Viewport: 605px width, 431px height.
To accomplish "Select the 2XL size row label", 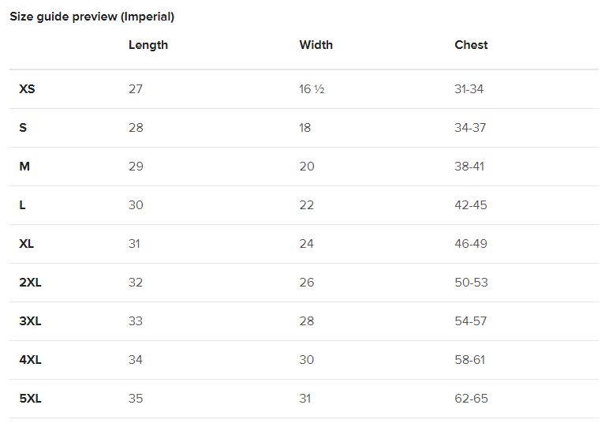I will [30, 283].
